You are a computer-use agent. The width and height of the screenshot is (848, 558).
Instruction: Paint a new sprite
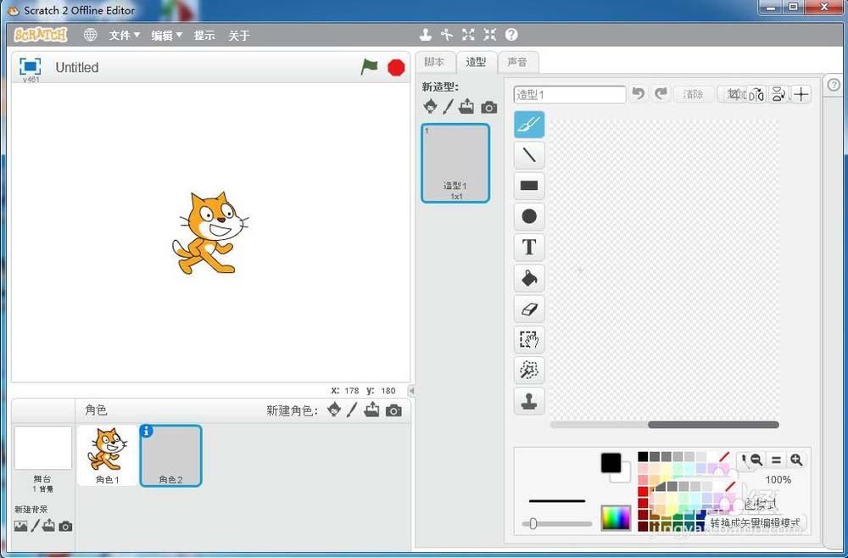pyautogui.click(x=352, y=410)
